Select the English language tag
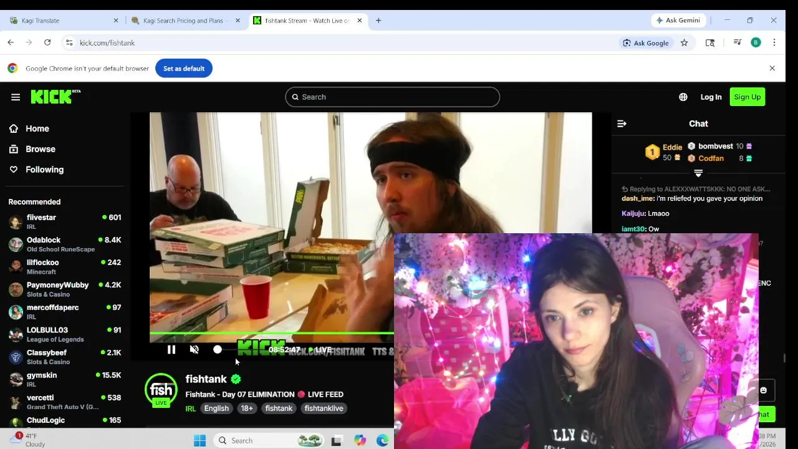 (216, 408)
